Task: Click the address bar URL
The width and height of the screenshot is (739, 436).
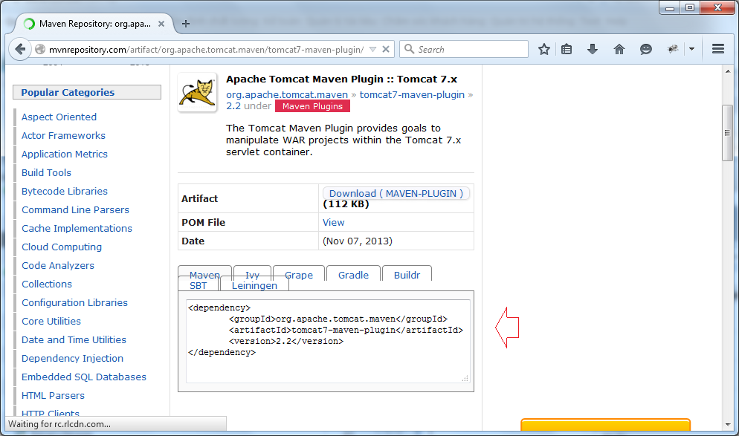Action: coord(206,50)
